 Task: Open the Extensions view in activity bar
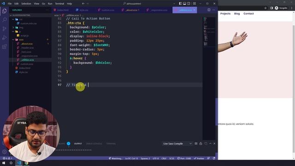[4, 47]
